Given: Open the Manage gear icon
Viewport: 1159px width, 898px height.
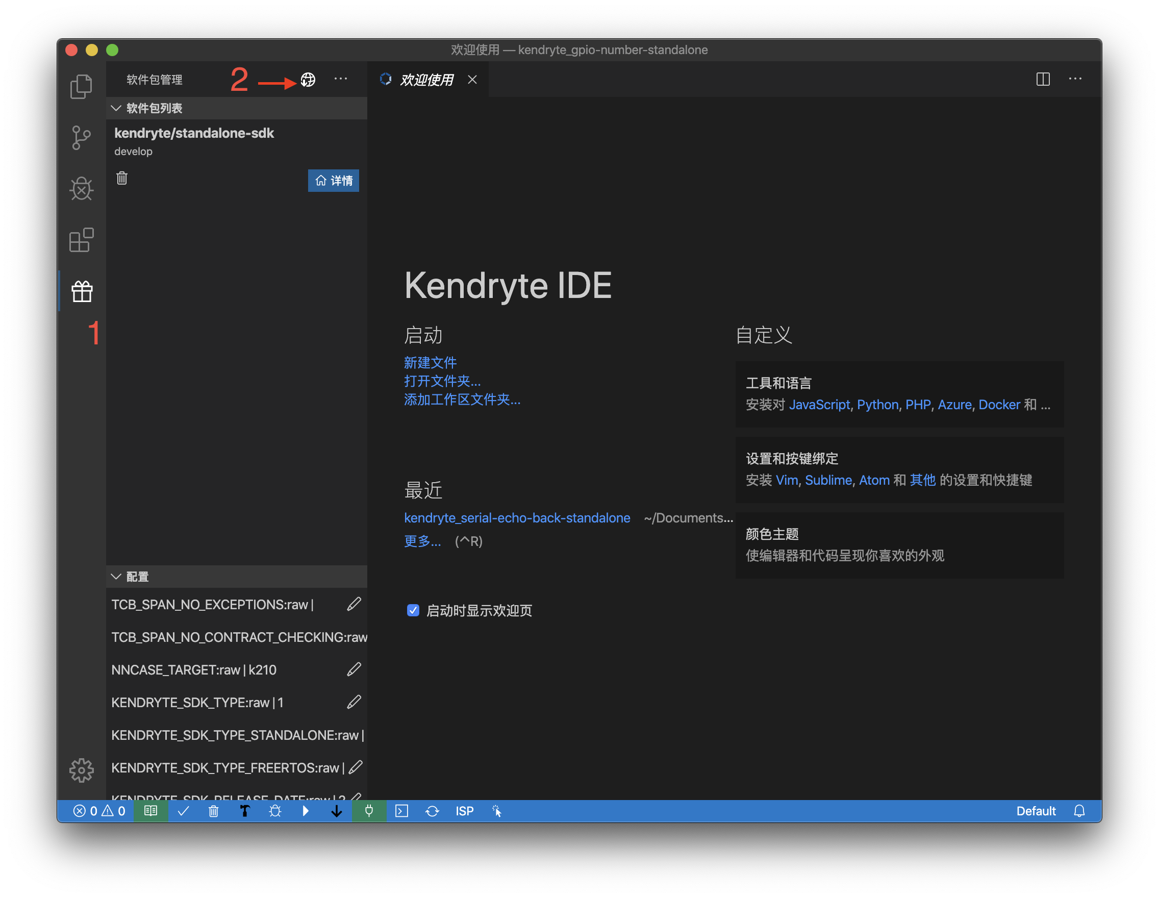Looking at the screenshot, I should click(81, 769).
